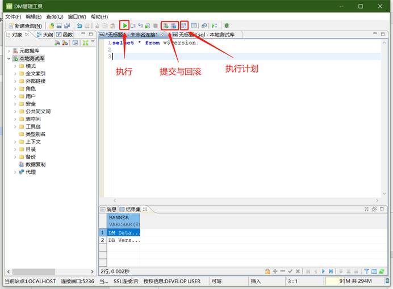Screen dimensions: 393x289
Task: Open the 文件(F) menu
Action: tap(13, 17)
